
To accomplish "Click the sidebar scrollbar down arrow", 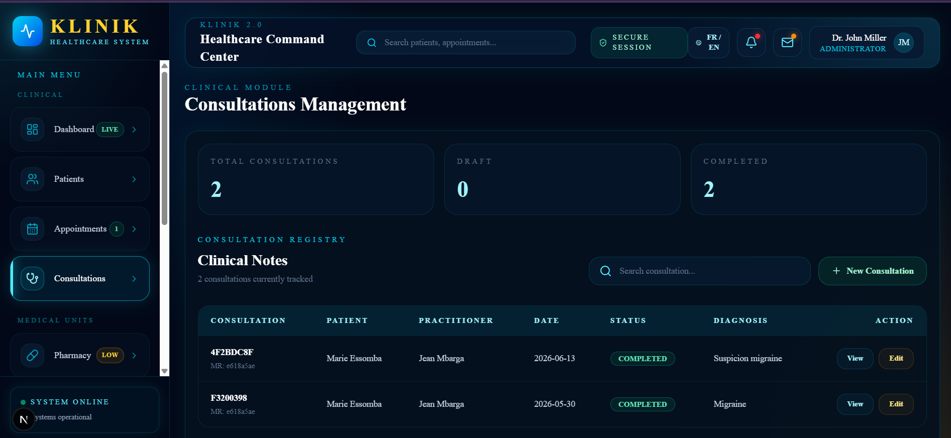I will pos(164,372).
